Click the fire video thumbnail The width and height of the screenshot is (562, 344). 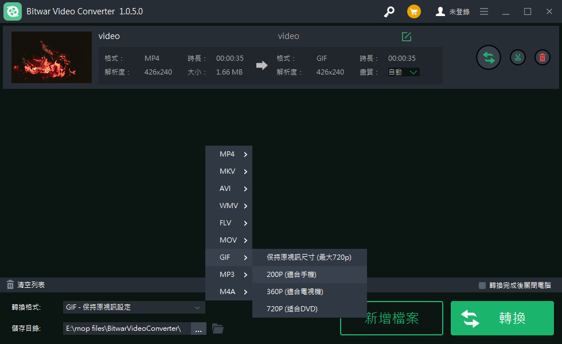pos(52,57)
